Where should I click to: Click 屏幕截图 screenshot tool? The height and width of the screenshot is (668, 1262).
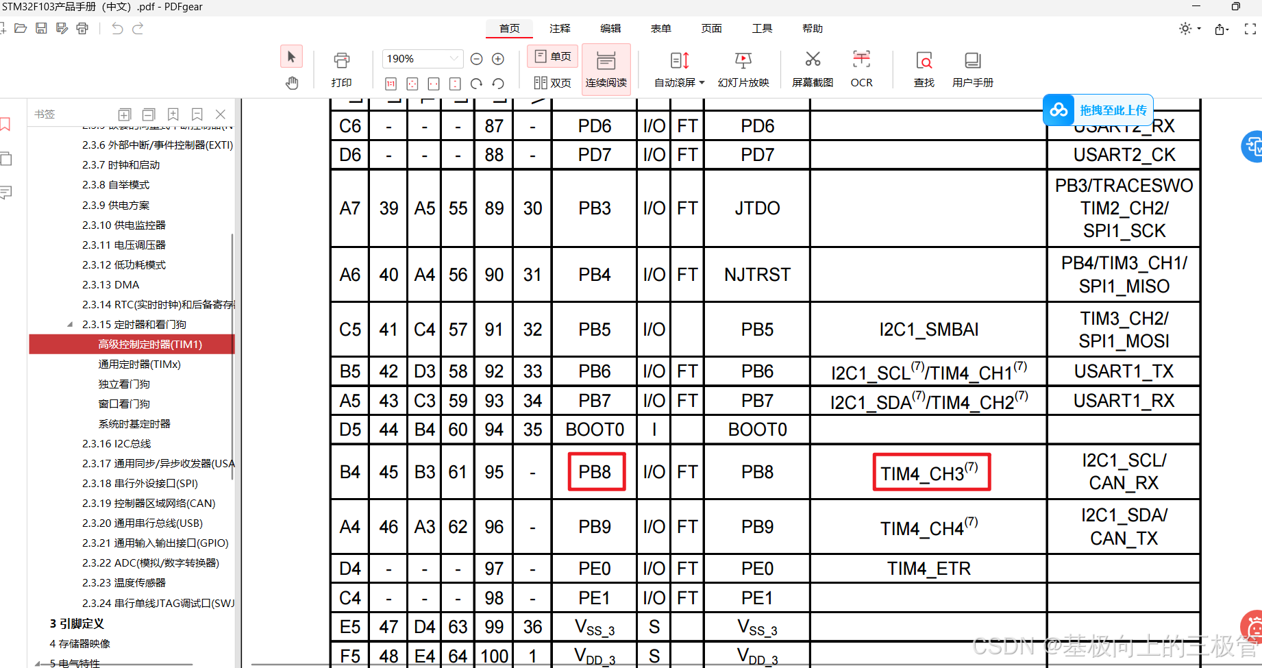click(813, 69)
